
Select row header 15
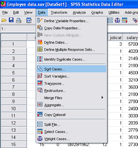14,145
